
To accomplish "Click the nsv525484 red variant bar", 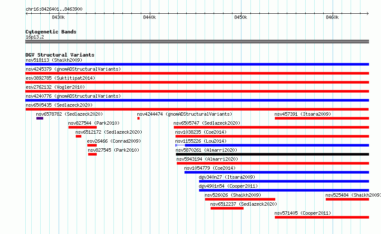I will (x=348, y=199).
